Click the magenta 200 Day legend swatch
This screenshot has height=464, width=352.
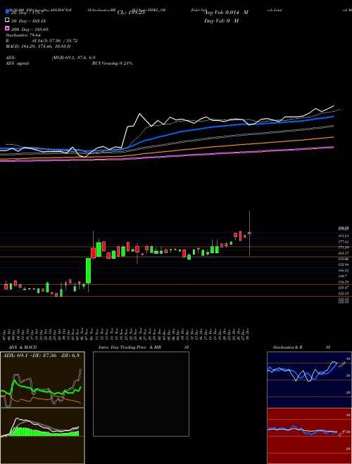click(7, 29)
